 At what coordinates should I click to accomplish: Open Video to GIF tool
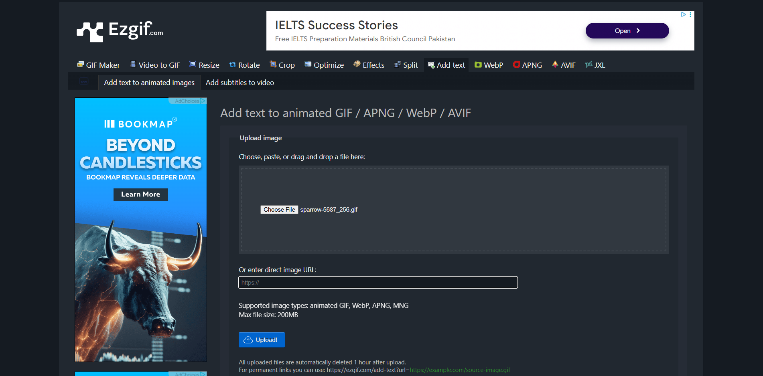[x=155, y=65]
